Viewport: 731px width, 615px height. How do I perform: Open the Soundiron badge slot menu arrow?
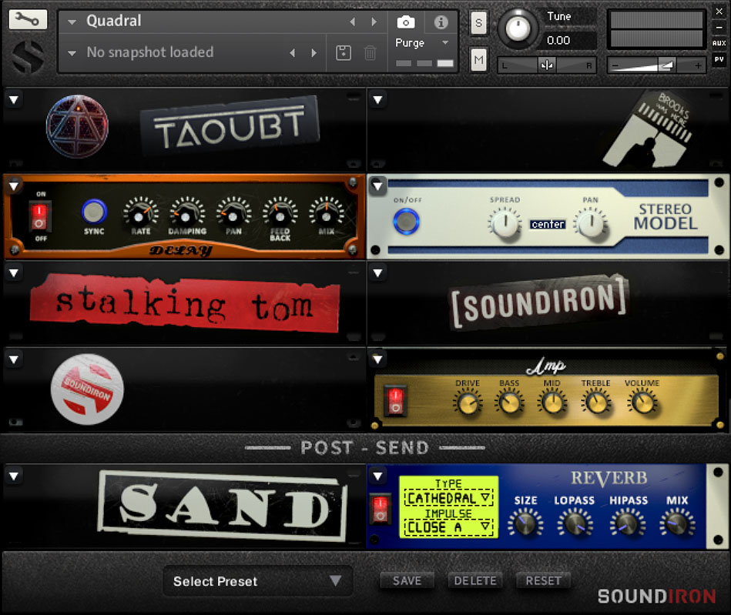pyautogui.click(x=14, y=359)
